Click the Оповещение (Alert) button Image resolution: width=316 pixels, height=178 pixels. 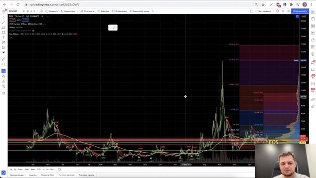pyautogui.click(x=119, y=11)
